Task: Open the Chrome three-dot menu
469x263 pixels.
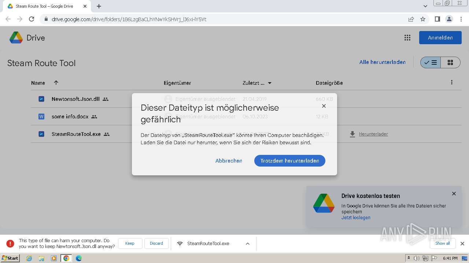Action: click(x=461, y=19)
